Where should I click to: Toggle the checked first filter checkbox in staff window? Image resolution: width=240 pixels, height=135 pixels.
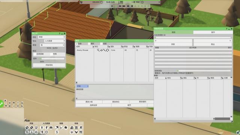[x=76, y=44]
